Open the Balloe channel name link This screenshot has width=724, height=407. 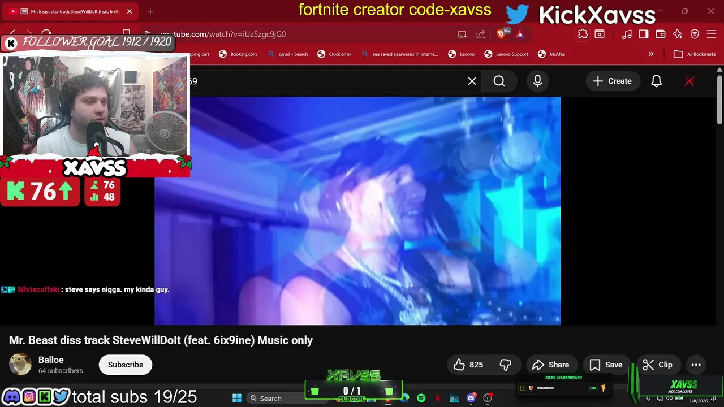(51, 360)
